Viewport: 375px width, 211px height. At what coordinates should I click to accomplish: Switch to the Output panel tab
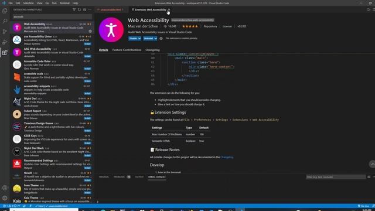coord(139,177)
